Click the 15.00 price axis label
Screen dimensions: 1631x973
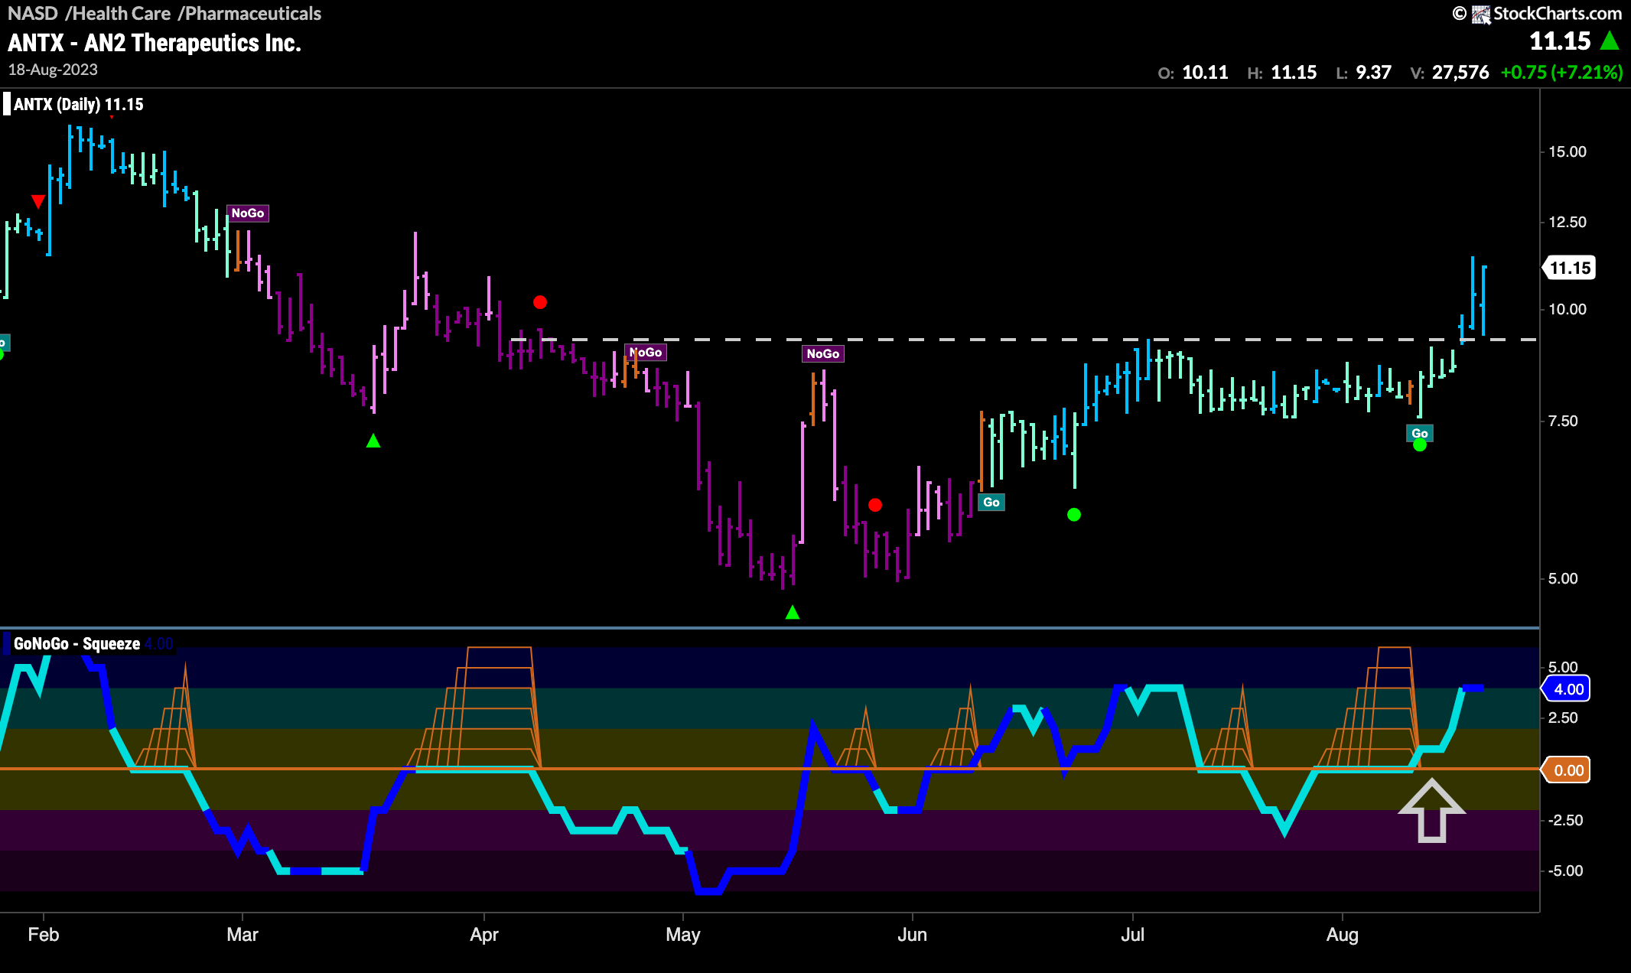pos(1568,151)
